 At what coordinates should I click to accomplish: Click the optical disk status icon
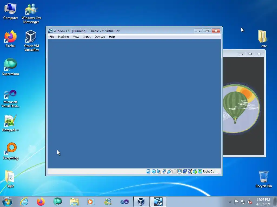pyautogui.click(x=154, y=171)
